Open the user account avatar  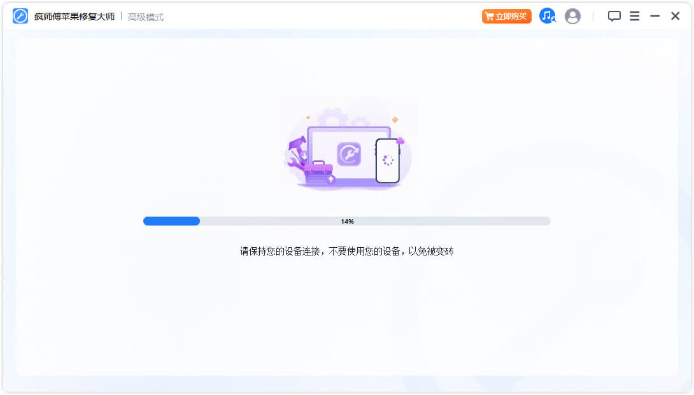point(572,17)
